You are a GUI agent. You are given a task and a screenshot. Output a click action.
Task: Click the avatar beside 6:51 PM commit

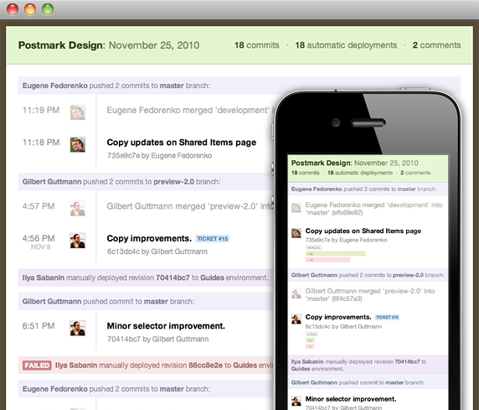(x=78, y=328)
